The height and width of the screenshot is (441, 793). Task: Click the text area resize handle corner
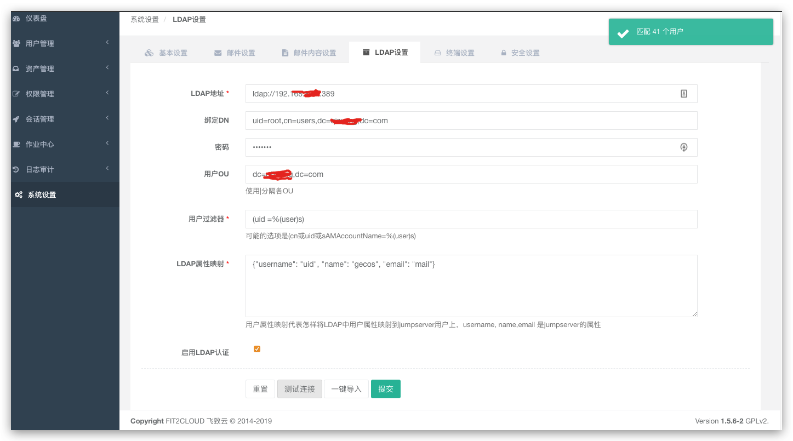pos(694,314)
